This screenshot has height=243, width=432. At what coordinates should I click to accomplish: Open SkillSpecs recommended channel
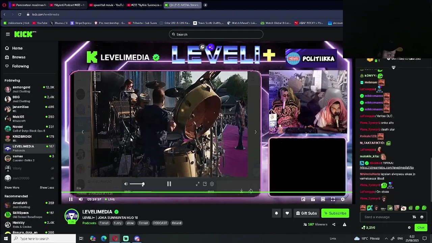click(29, 215)
